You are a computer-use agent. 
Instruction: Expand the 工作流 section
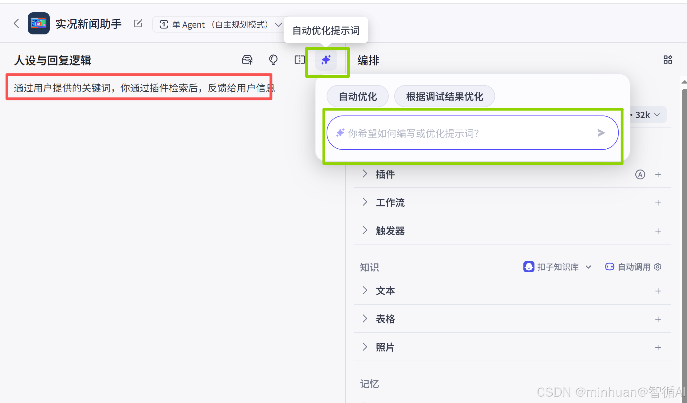click(365, 202)
